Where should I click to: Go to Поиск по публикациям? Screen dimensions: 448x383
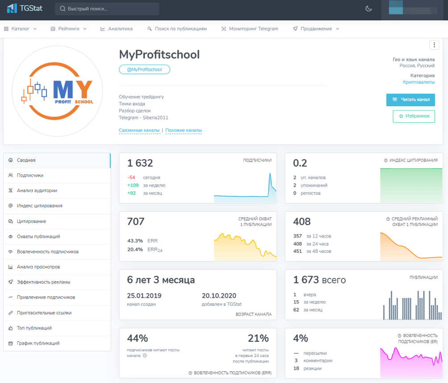pyautogui.click(x=177, y=29)
